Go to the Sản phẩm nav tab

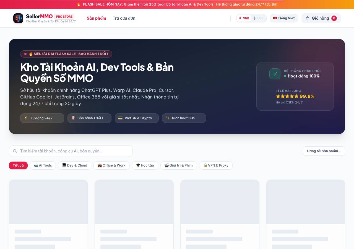(x=96, y=18)
